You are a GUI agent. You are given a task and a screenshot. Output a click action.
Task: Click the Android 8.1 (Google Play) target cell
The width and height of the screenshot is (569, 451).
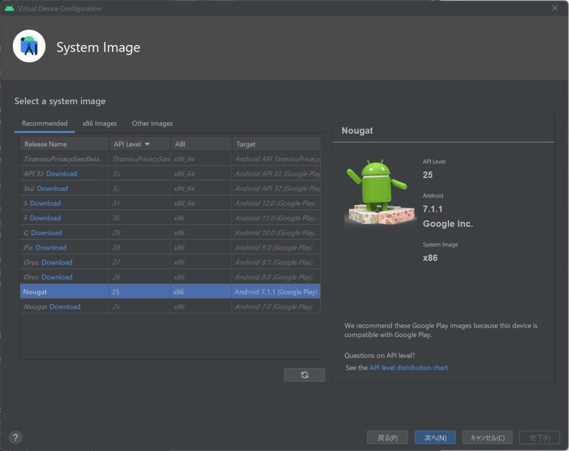(x=276, y=262)
